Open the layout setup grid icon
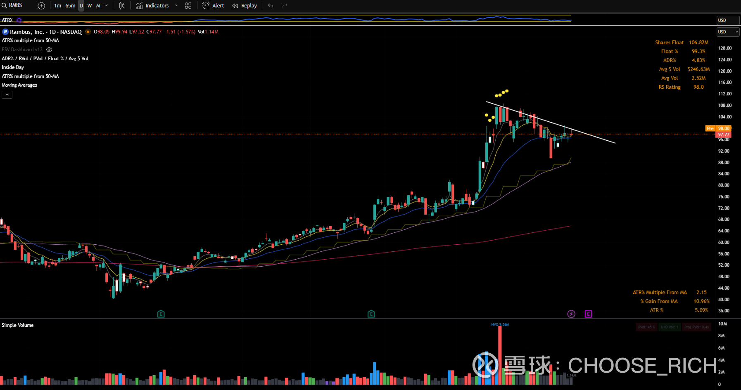The image size is (741, 390). 188,6
